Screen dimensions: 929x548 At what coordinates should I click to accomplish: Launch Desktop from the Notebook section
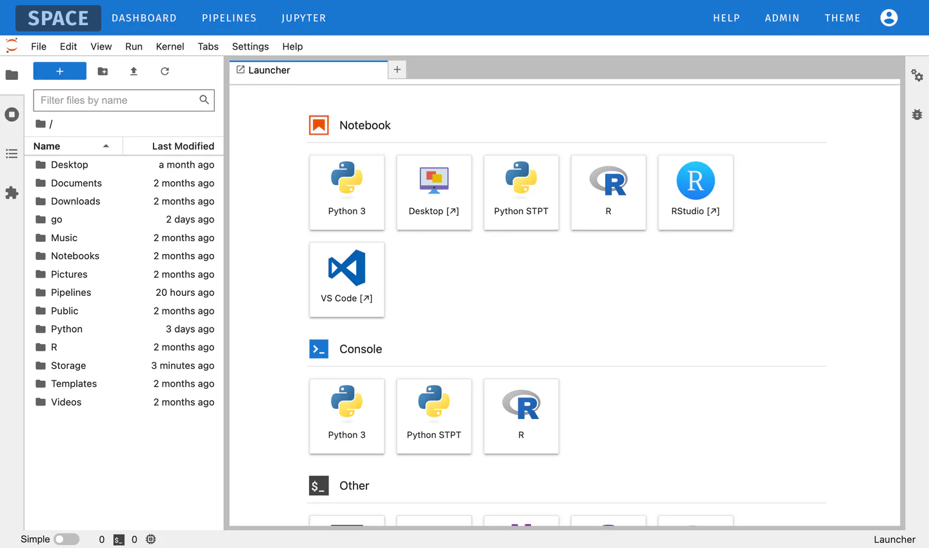pyautogui.click(x=434, y=192)
